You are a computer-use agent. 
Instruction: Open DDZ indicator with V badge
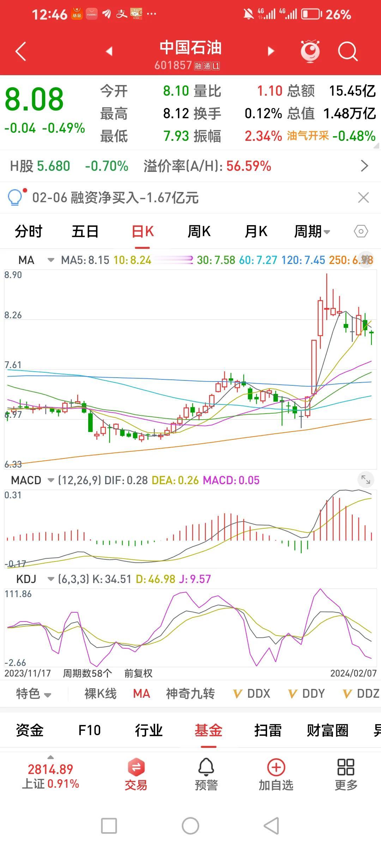[361, 693]
